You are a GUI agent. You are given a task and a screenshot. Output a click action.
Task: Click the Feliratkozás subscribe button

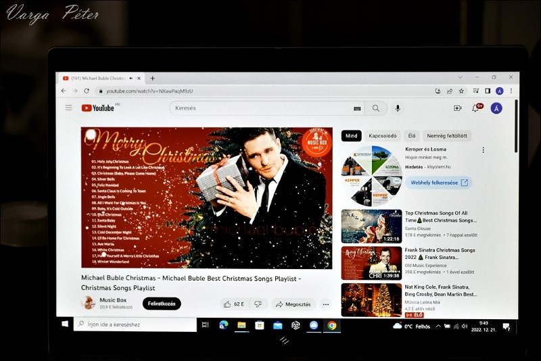162,304
